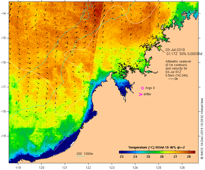Click the 126 longitude axis label
The height and width of the screenshot is (170, 205).
pyautogui.click(x=182, y=167)
